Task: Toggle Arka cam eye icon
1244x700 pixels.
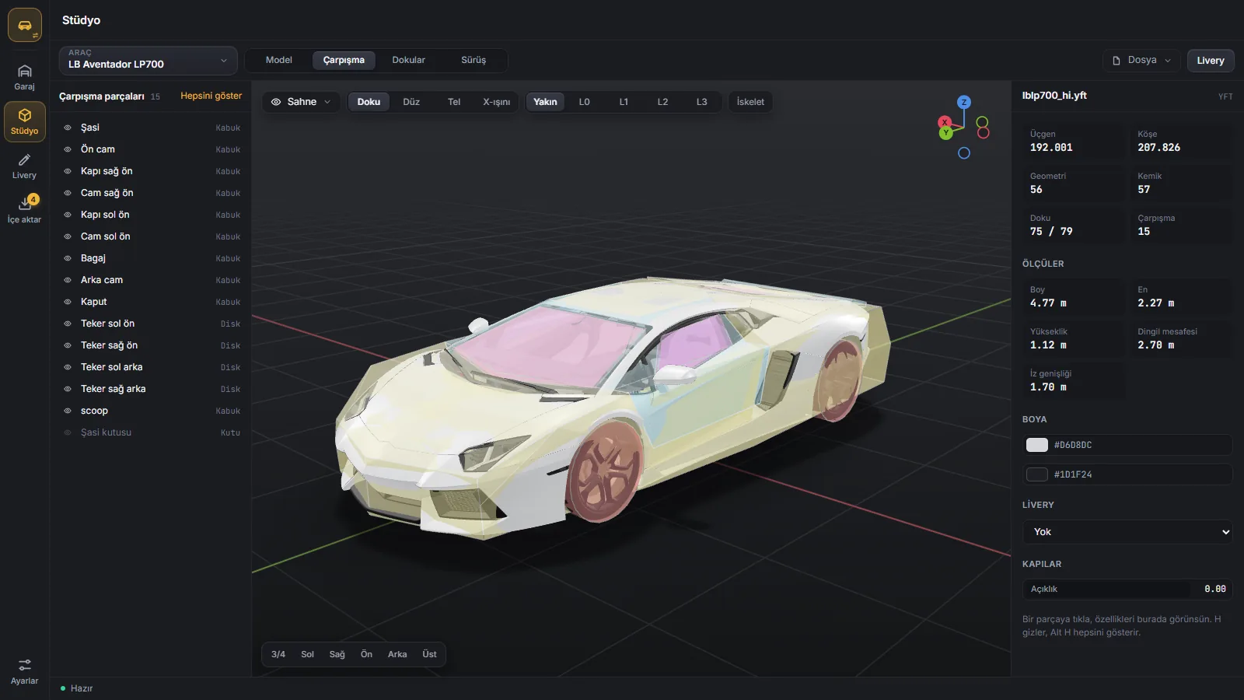Action: point(68,280)
